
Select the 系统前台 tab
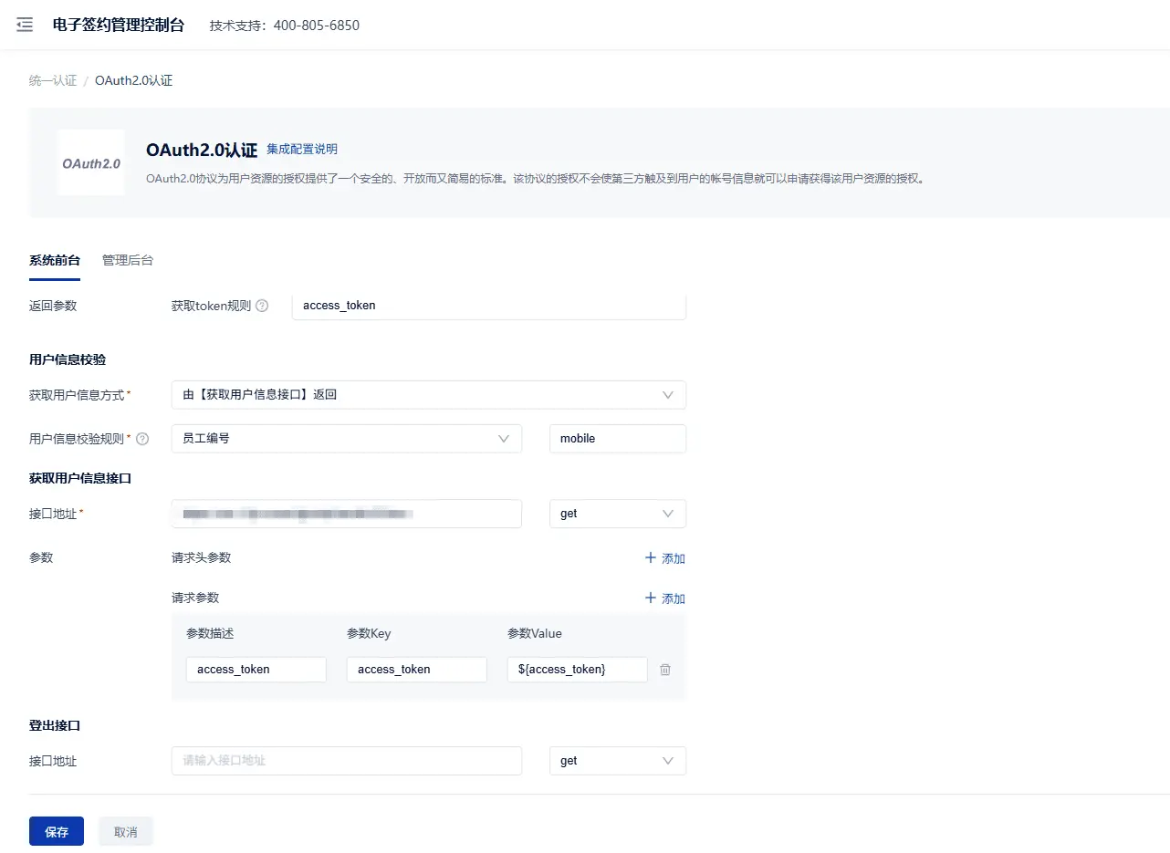55,261
